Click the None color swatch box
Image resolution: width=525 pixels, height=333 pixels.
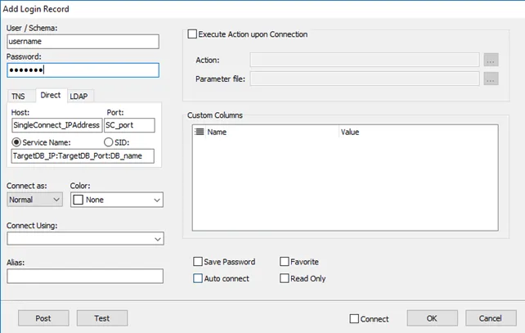[x=78, y=200]
